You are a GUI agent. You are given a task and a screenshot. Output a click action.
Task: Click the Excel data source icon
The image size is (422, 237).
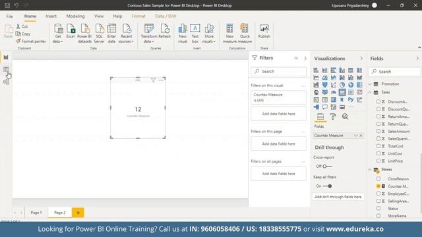(71, 31)
